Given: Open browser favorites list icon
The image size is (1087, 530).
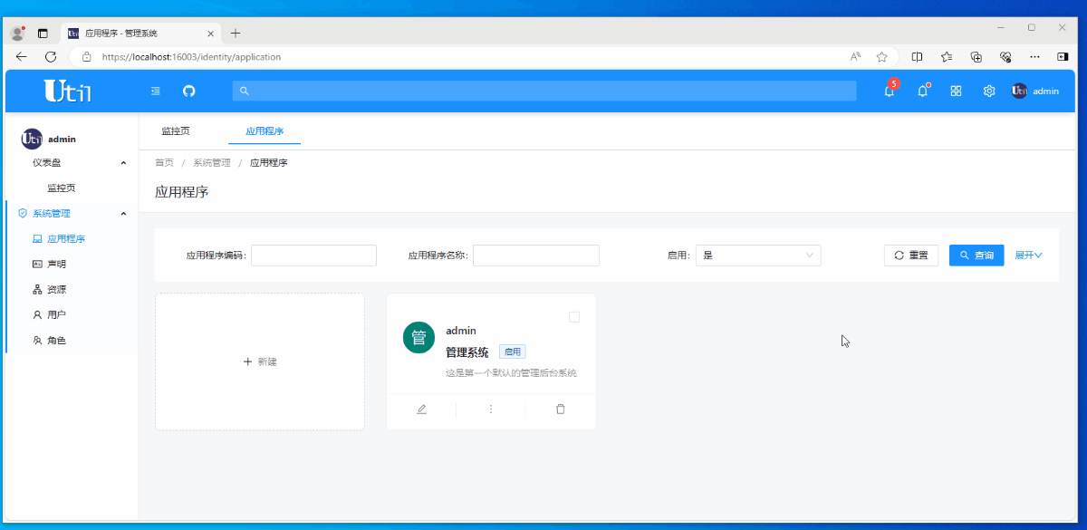Looking at the screenshot, I should click(947, 56).
